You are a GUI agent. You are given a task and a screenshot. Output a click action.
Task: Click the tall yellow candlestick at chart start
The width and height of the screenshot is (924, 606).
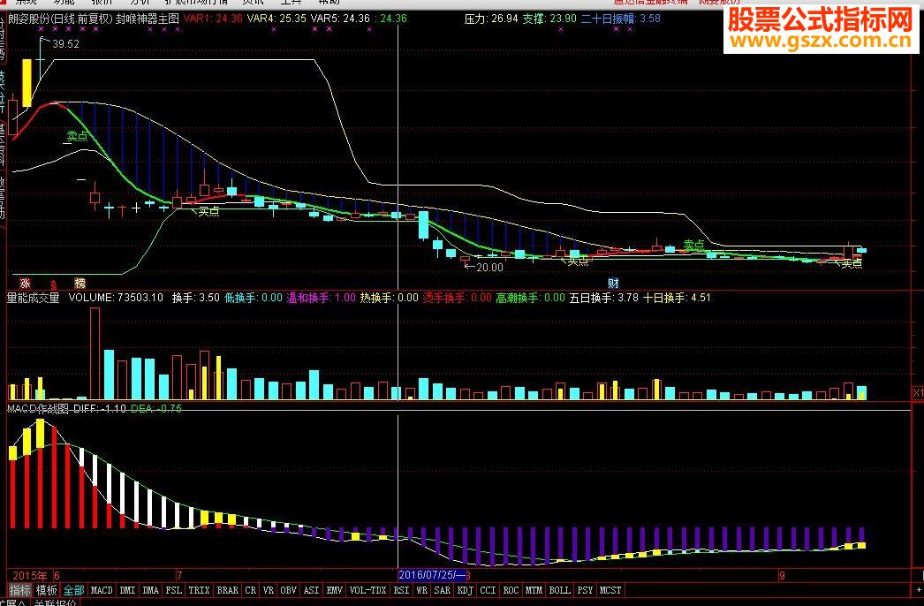27,82
